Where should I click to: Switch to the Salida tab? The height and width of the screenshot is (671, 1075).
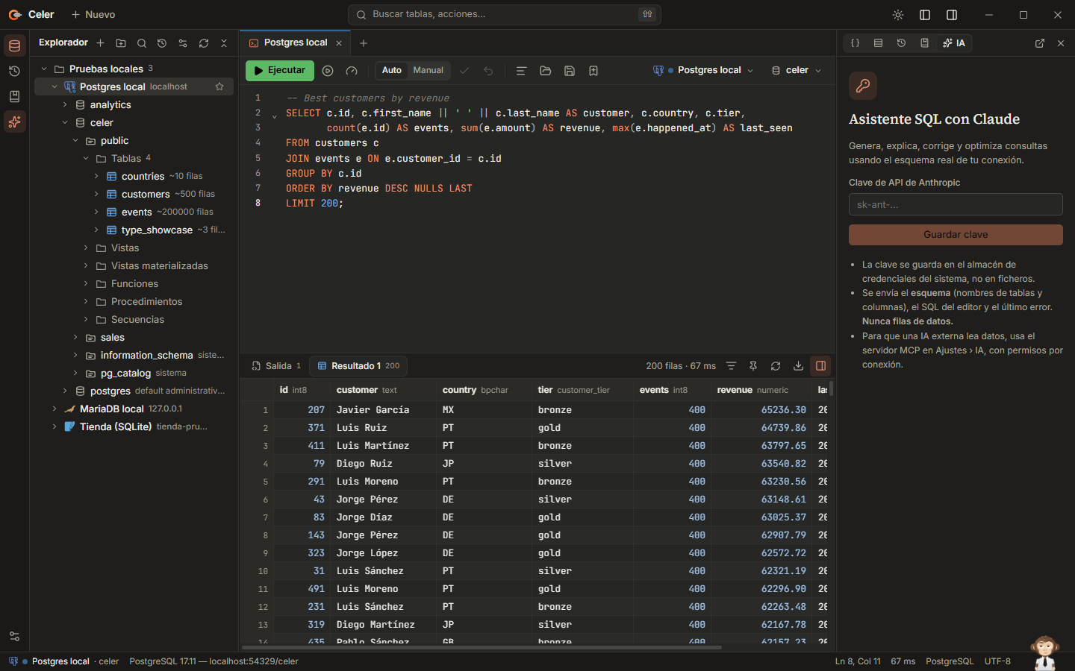coord(276,366)
